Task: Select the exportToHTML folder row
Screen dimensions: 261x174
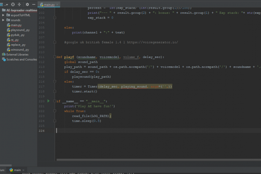Action: pyautogui.click(x=18, y=15)
